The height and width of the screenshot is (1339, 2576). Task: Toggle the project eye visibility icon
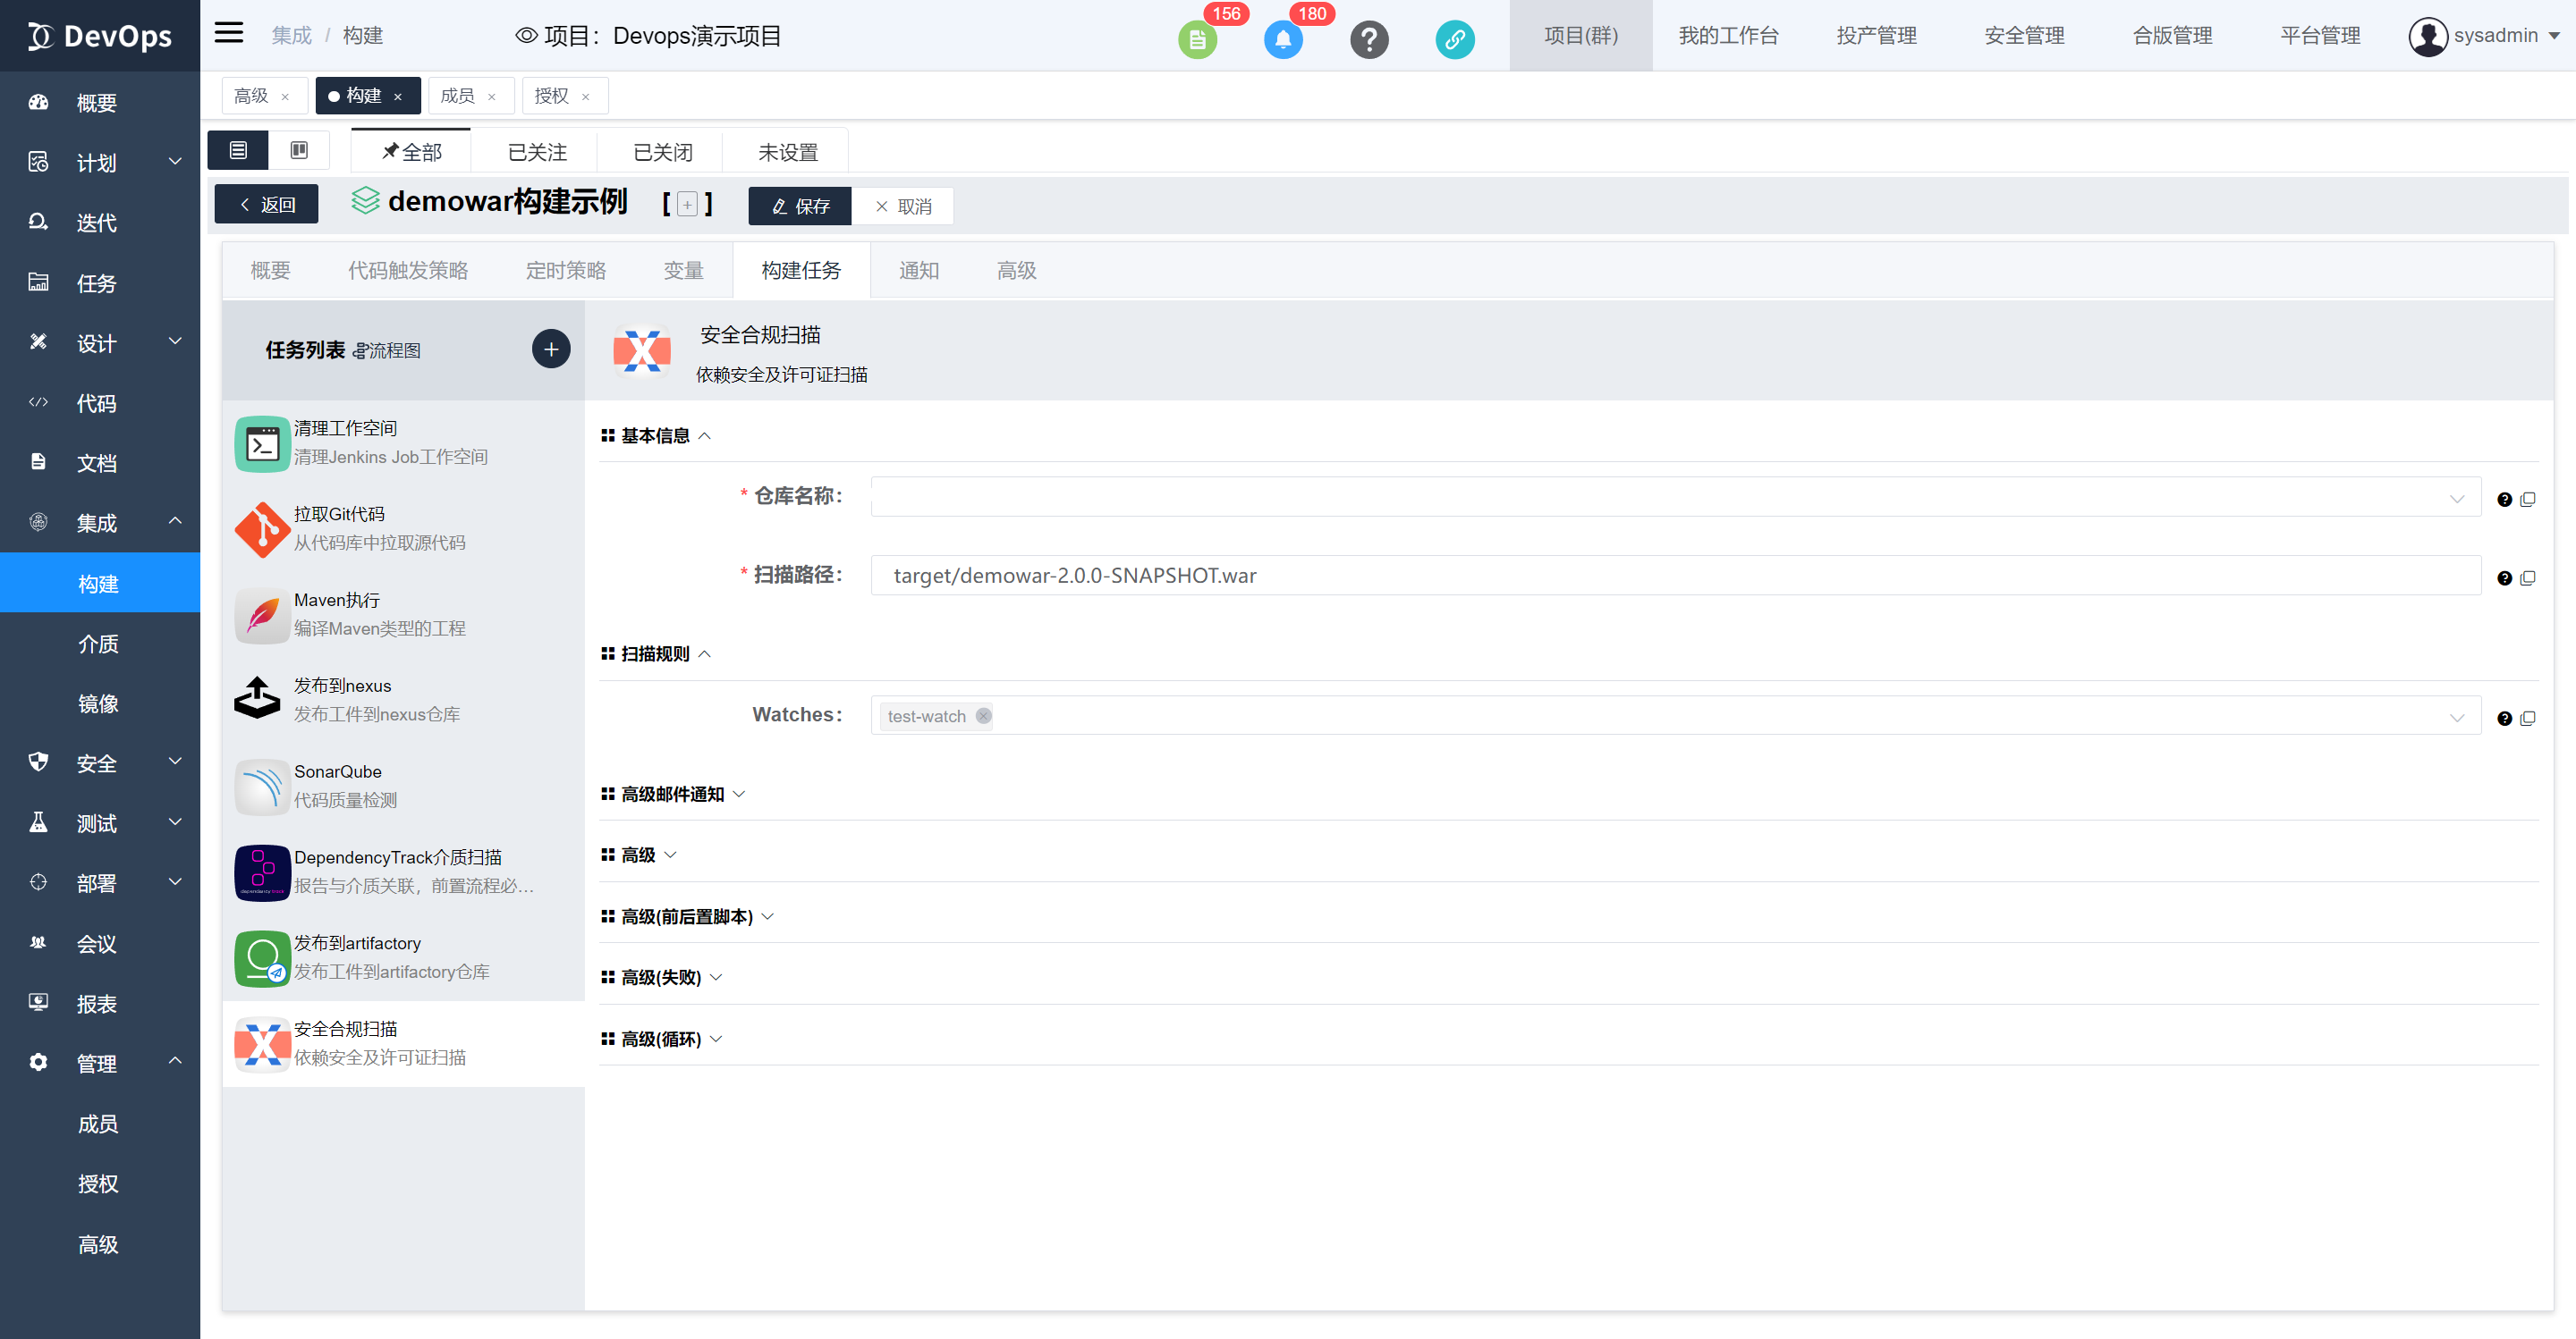coord(526,36)
